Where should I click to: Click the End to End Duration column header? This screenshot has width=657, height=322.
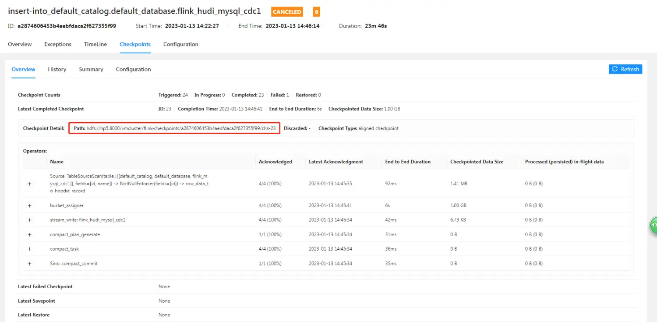408,162
